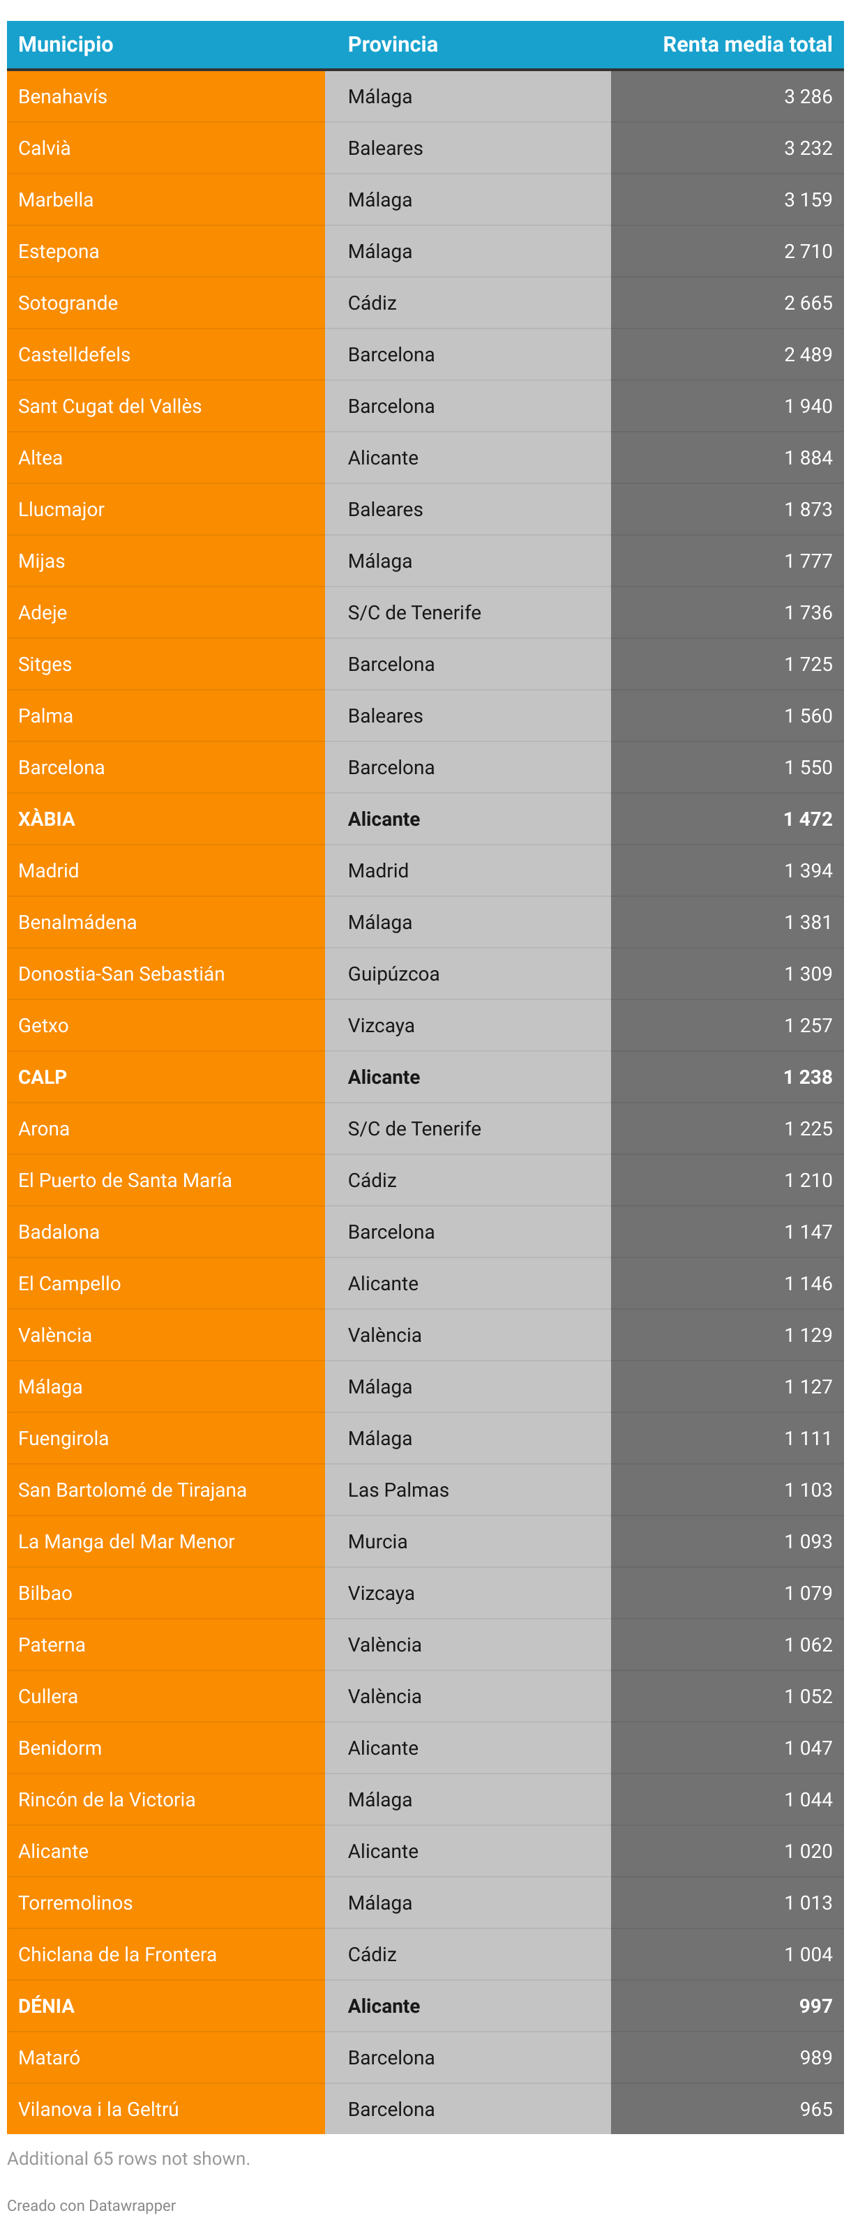This screenshot has height=2222, width=851.
Task: Click the Provincia column header
Action: point(392,45)
